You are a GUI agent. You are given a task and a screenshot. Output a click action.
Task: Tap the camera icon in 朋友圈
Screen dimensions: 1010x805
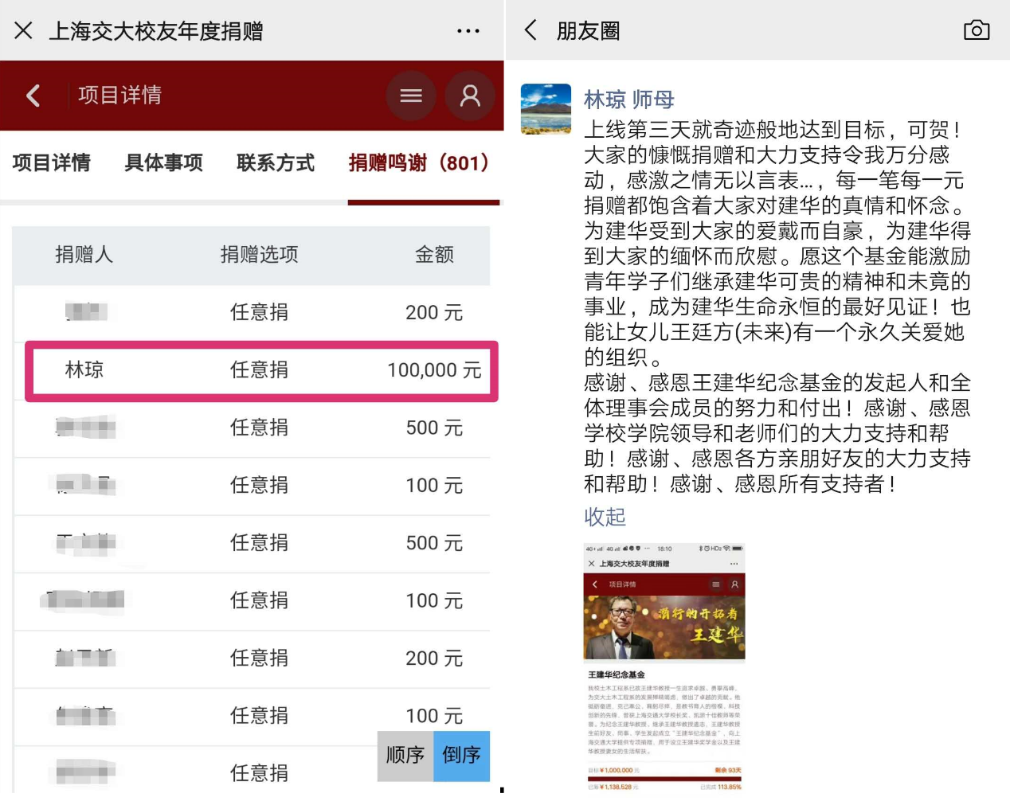click(x=976, y=31)
